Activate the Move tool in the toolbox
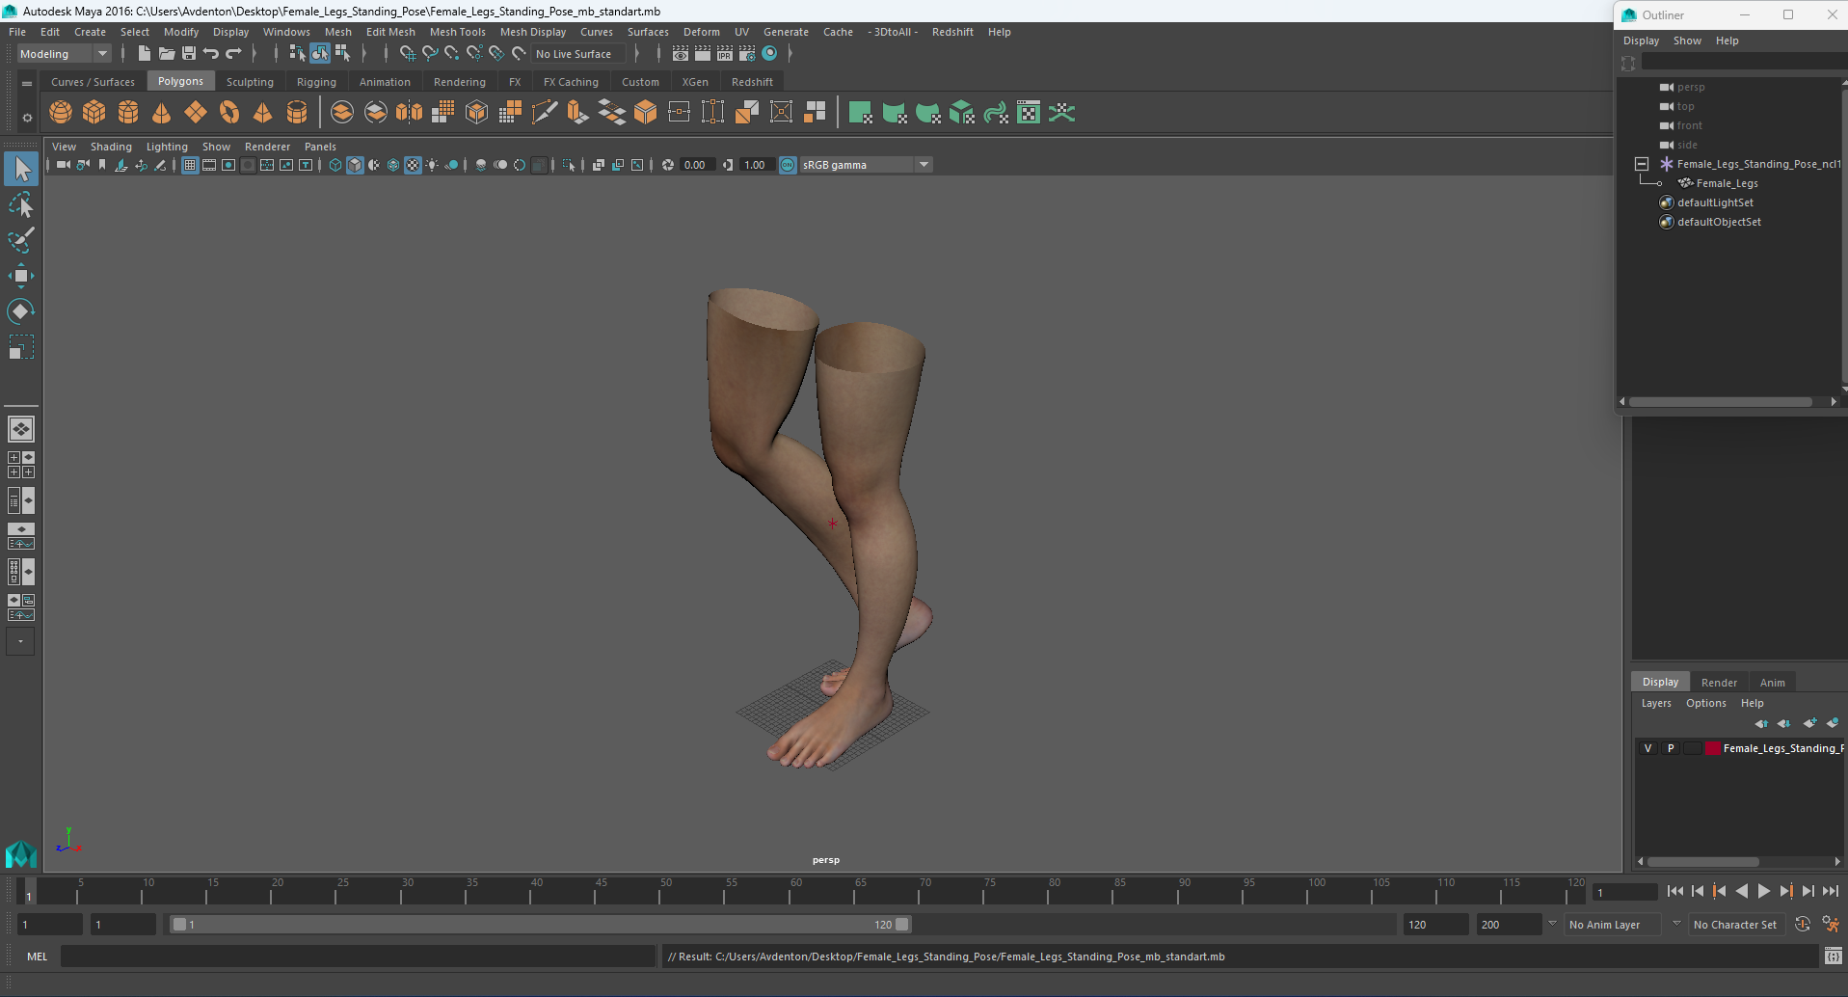The height and width of the screenshot is (997, 1848). click(20, 276)
